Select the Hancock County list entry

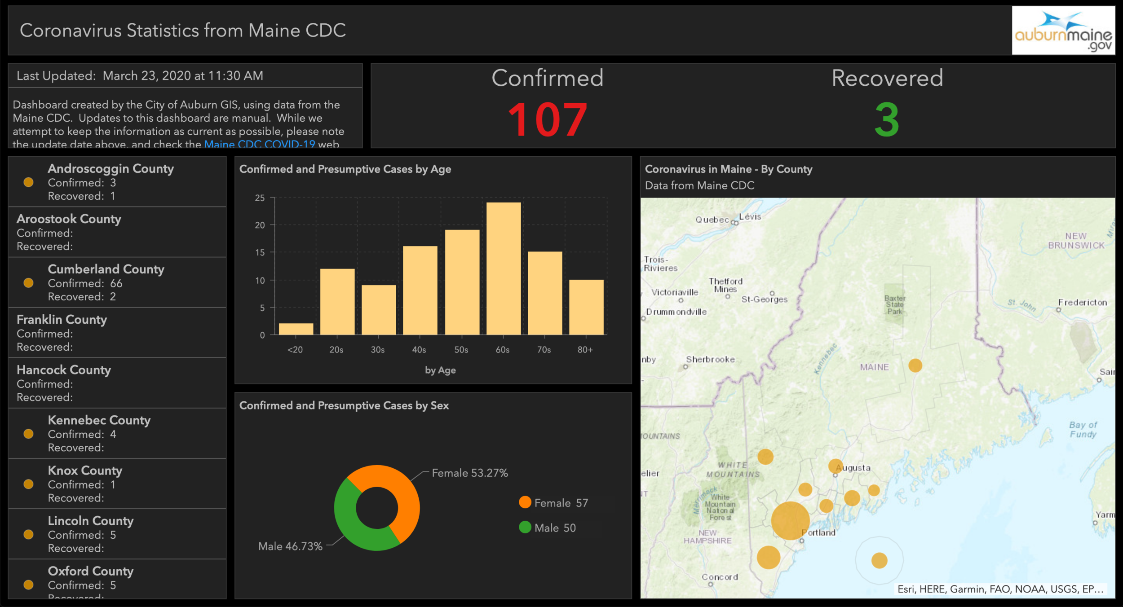point(117,383)
